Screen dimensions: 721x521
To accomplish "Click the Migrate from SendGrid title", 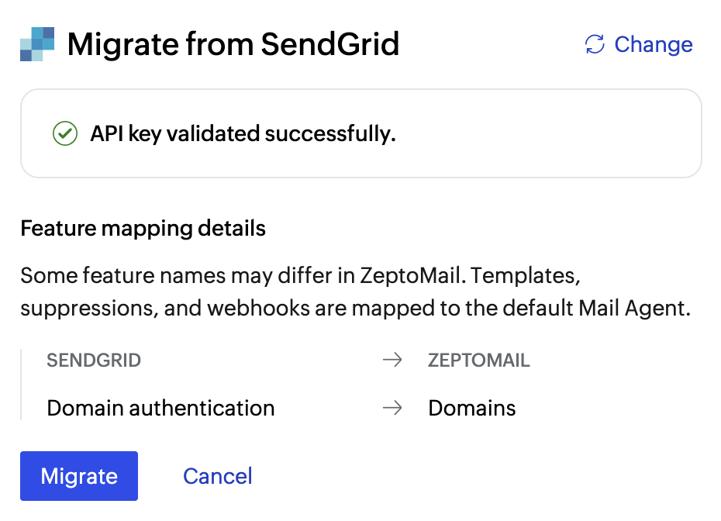I will pyautogui.click(x=234, y=44).
